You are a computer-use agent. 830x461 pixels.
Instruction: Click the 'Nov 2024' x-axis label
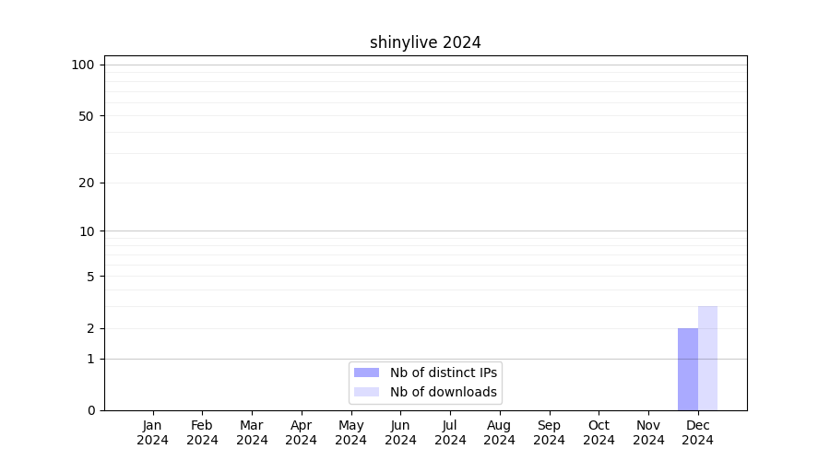[x=648, y=432]
